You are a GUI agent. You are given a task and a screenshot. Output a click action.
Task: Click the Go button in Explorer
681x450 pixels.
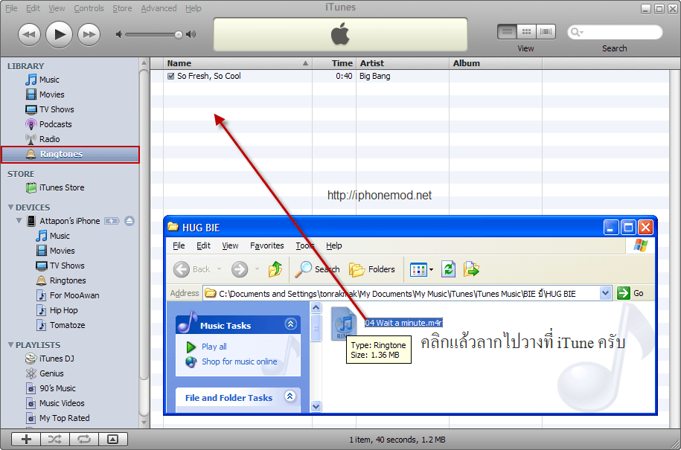[630, 293]
